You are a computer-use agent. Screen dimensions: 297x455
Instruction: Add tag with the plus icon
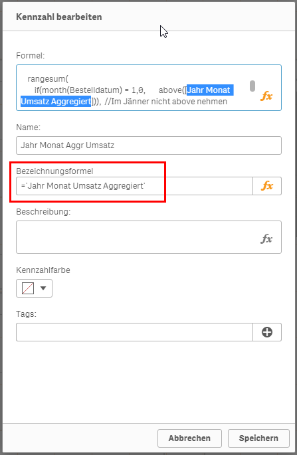[267, 332]
